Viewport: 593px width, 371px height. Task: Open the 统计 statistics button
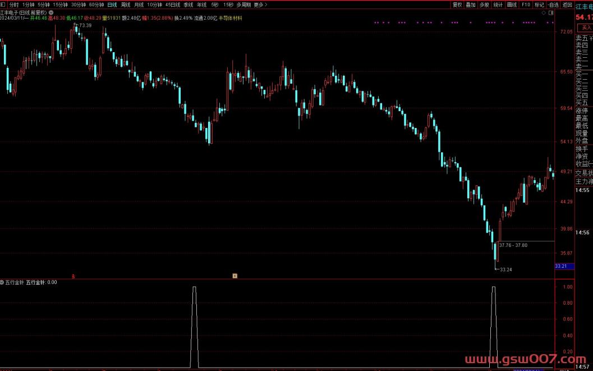tap(498, 4)
